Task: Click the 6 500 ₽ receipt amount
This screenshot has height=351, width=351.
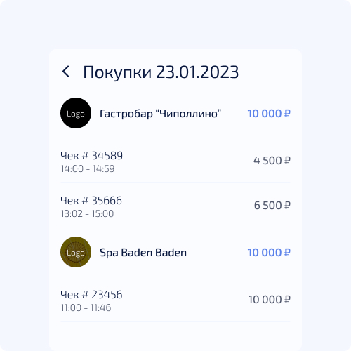Action: pyautogui.click(x=272, y=206)
